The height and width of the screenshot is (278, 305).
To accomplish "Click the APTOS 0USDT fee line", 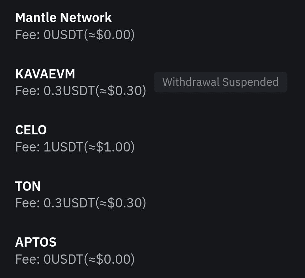I will pyautogui.click(x=75, y=259).
